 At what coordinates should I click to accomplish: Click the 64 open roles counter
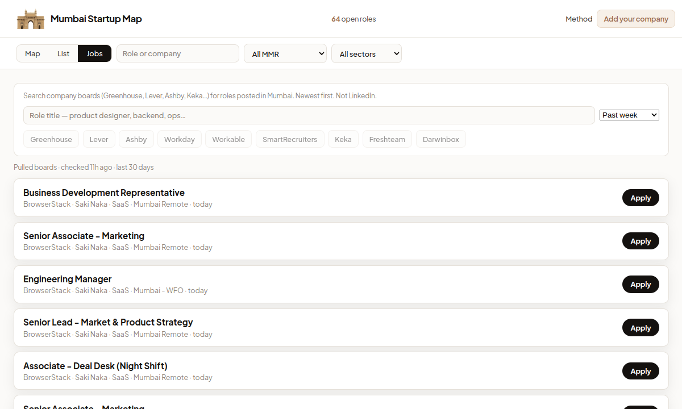(x=354, y=19)
